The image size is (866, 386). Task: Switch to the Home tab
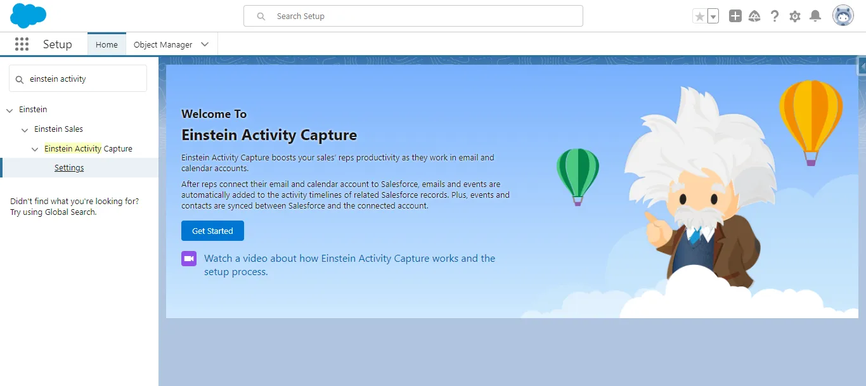click(107, 44)
